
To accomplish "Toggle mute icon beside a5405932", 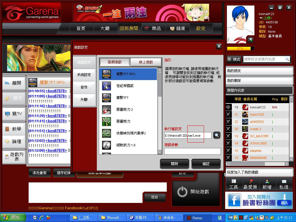I will (228, 122).
